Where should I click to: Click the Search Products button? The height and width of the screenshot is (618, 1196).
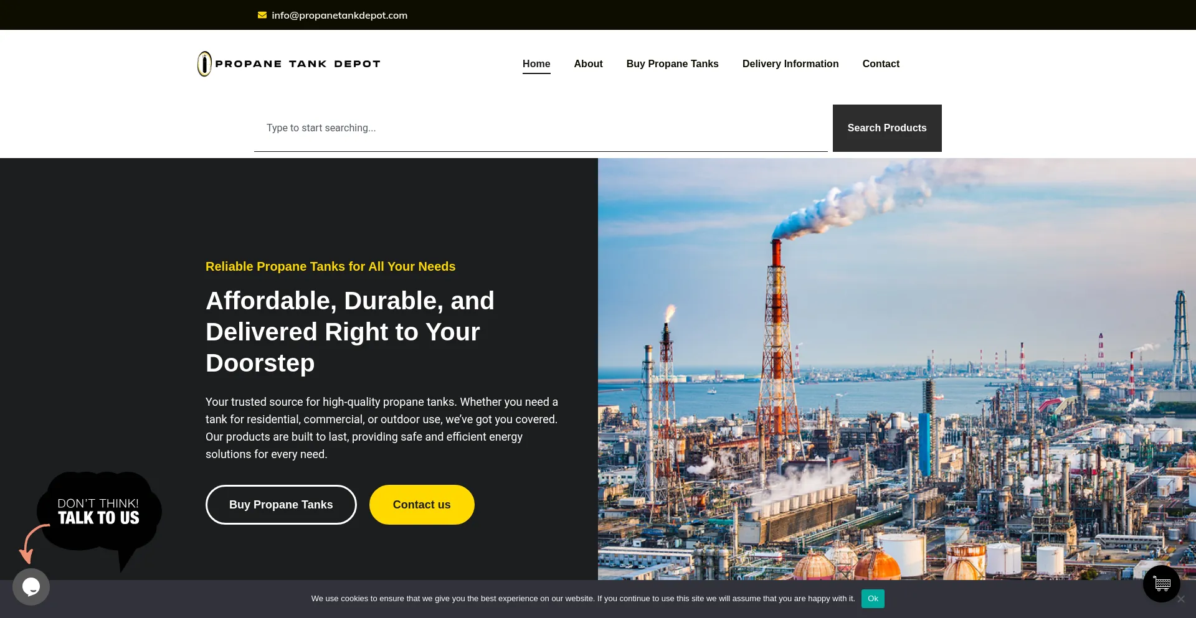point(887,128)
